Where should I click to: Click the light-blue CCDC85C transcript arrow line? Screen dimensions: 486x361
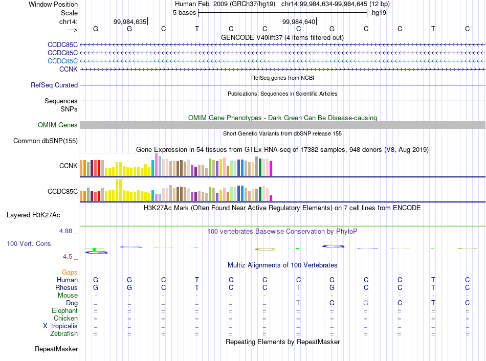click(x=283, y=61)
